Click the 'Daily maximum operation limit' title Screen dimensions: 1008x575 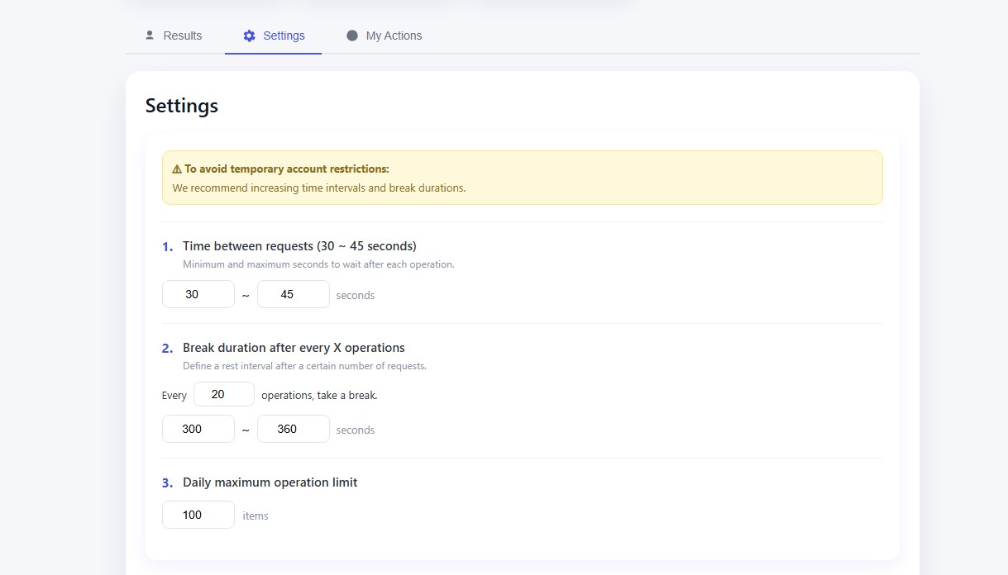point(270,482)
